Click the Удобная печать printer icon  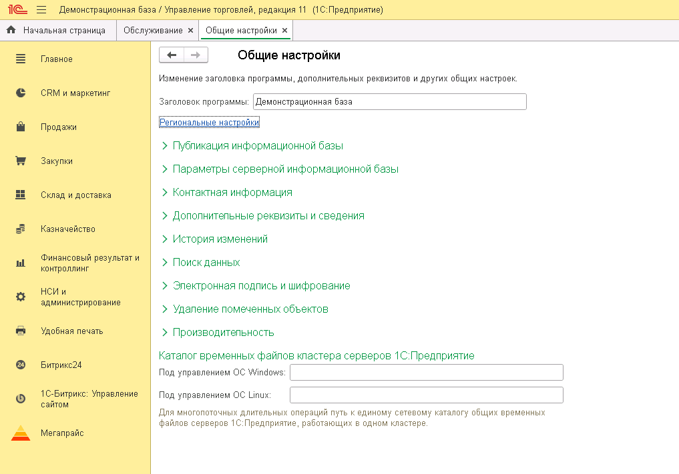point(21,331)
